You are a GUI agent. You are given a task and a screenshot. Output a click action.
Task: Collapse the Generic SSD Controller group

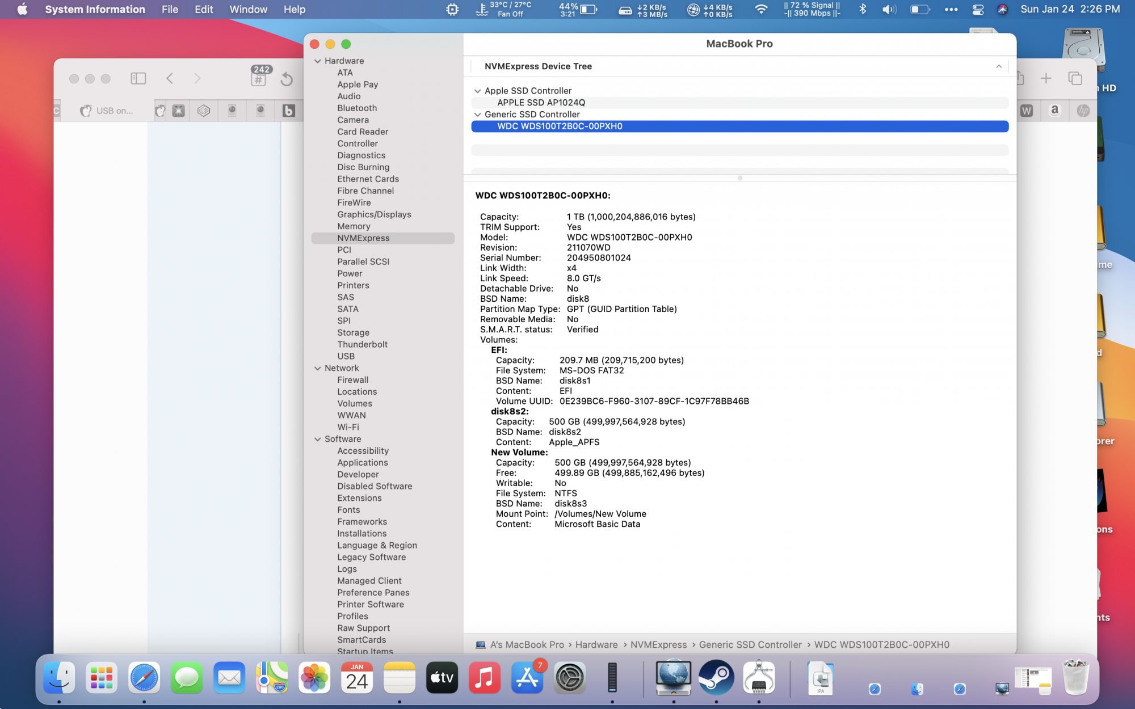click(477, 115)
